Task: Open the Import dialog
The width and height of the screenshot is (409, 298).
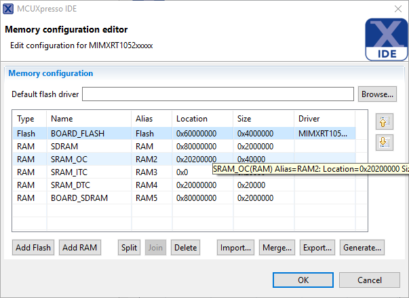Action: point(236,248)
